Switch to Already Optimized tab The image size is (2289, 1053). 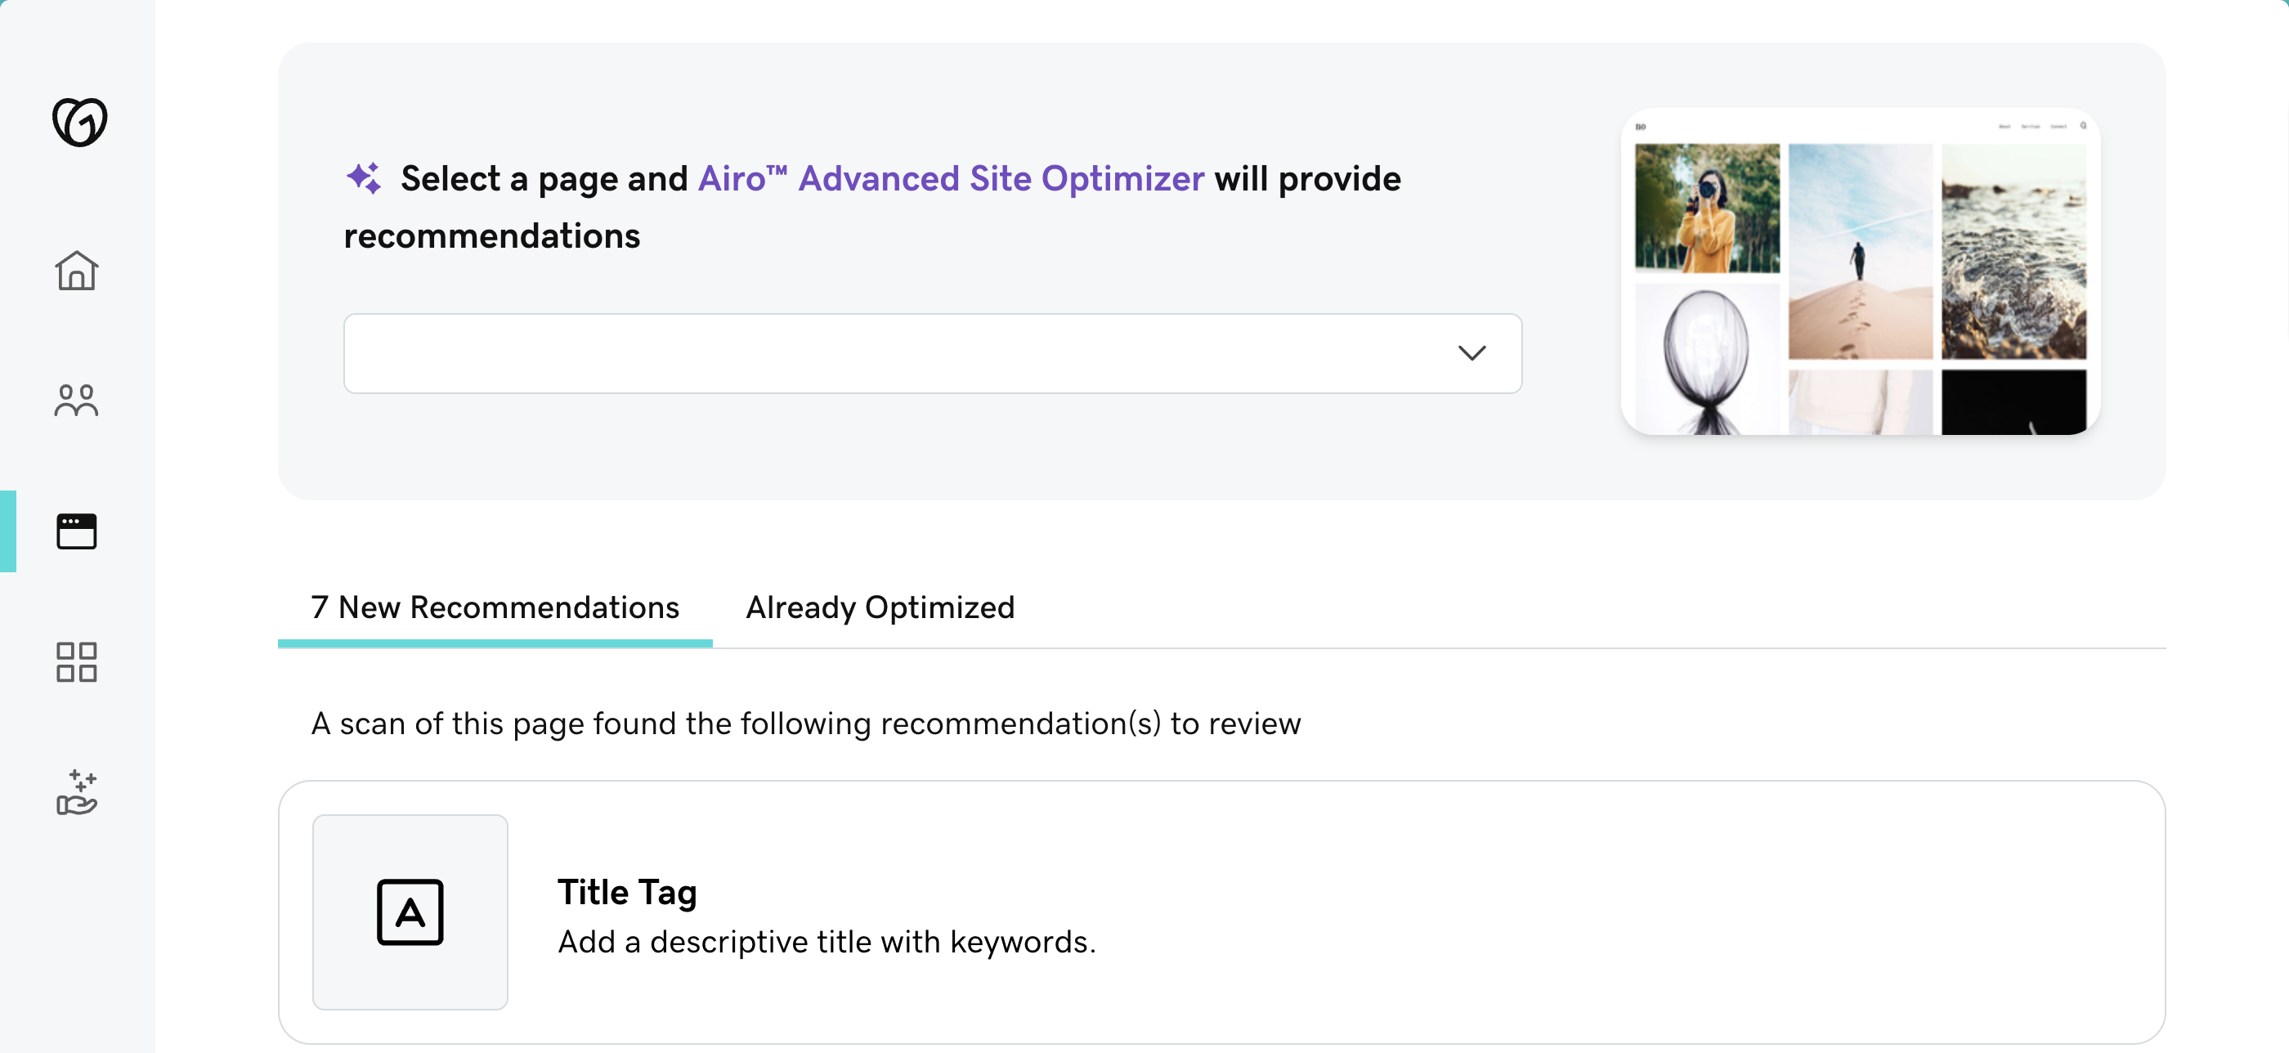click(x=880, y=607)
